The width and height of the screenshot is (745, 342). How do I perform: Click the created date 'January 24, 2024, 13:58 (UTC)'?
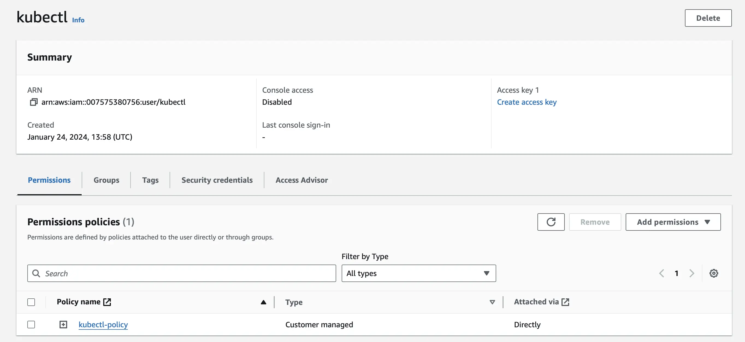(79, 137)
